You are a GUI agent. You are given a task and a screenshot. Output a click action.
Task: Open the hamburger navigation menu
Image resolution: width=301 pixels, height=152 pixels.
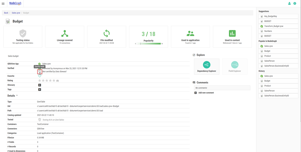[x=3, y=4]
